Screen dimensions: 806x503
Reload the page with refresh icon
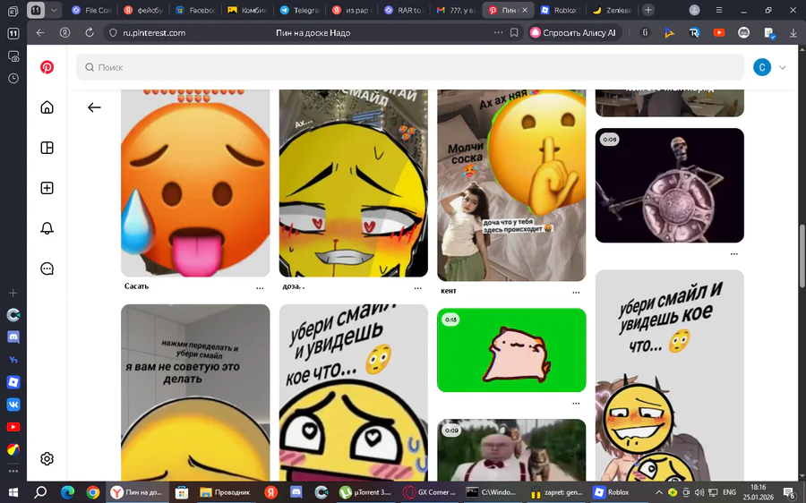point(90,33)
